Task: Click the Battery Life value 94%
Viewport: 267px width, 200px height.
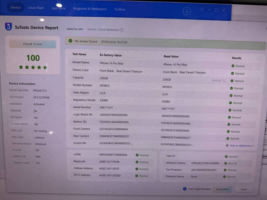Action: tap(38, 157)
